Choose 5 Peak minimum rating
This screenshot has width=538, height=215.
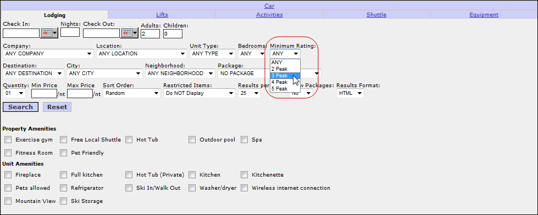(x=285, y=89)
